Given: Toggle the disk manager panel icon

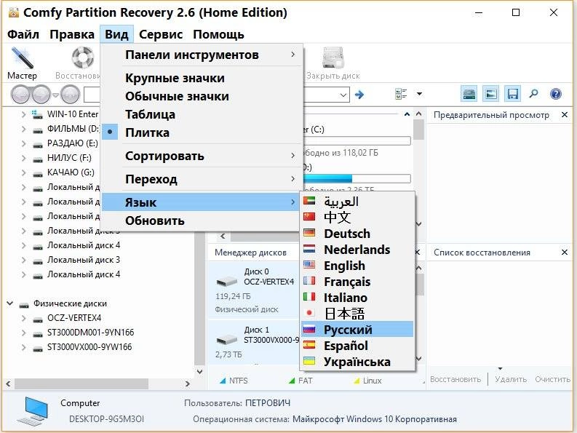Looking at the screenshot, I should click(469, 95).
